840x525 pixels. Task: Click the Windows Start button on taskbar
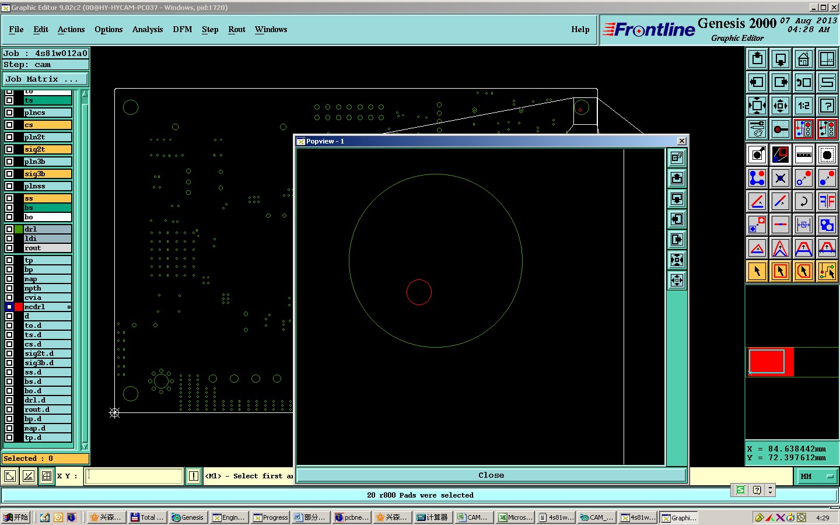click(16, 517)
